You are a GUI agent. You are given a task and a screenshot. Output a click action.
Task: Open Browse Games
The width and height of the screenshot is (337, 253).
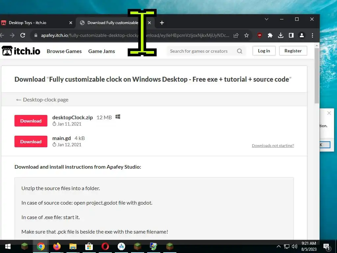click(x=64, y=51)
